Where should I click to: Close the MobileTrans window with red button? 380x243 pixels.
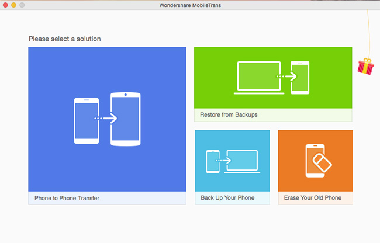[x=6, y=5]
